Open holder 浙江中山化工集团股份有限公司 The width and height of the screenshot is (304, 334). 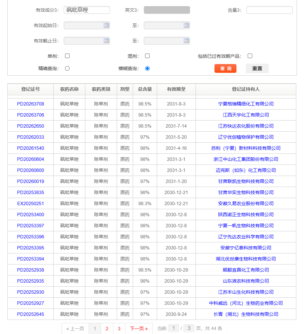pos(246,159)
